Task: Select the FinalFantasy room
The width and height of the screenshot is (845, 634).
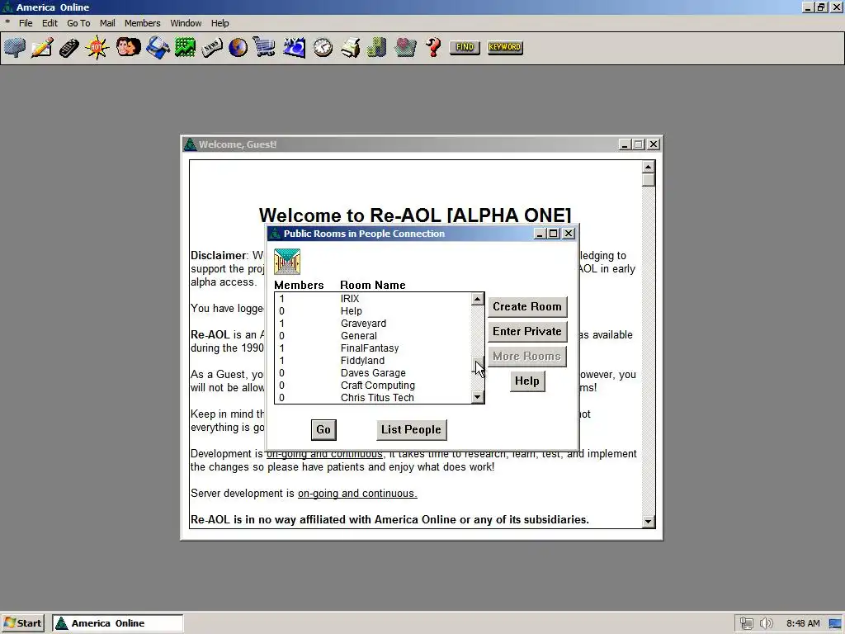Action: (372, 348)
